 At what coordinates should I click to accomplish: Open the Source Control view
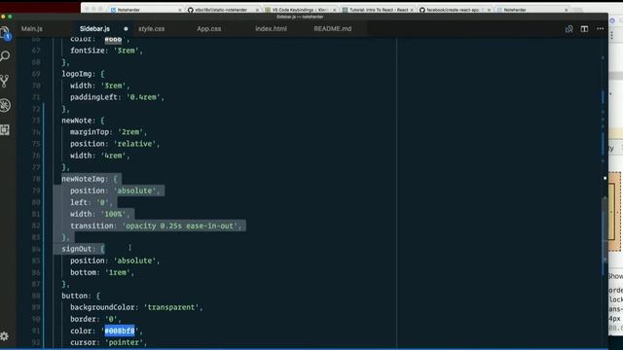[x=5, y=81]
